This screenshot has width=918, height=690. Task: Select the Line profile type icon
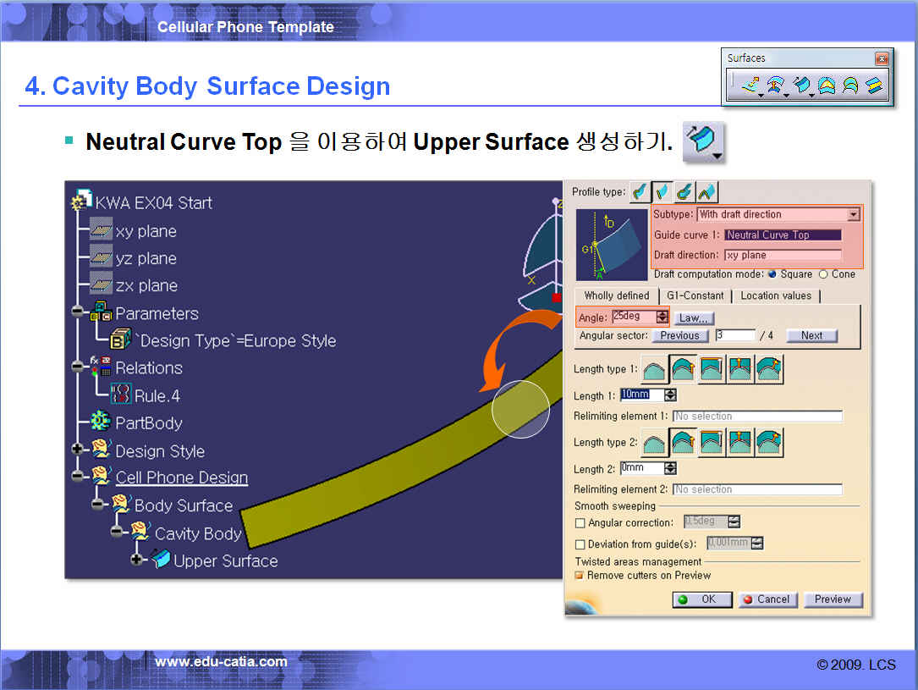point(662,191)
